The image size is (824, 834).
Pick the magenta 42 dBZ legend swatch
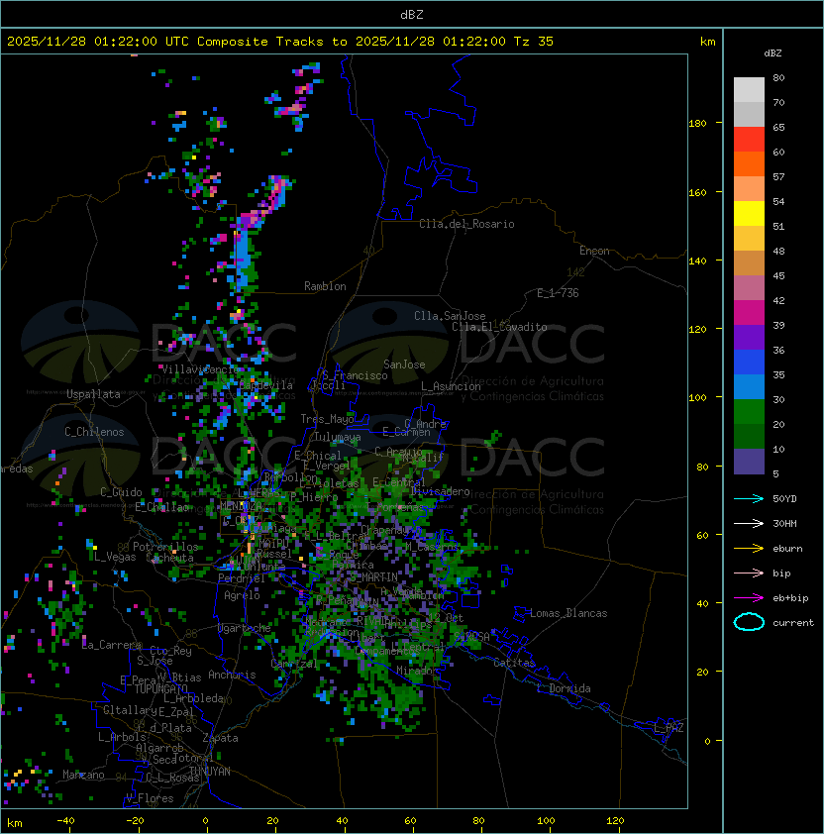tap(749, 312)
